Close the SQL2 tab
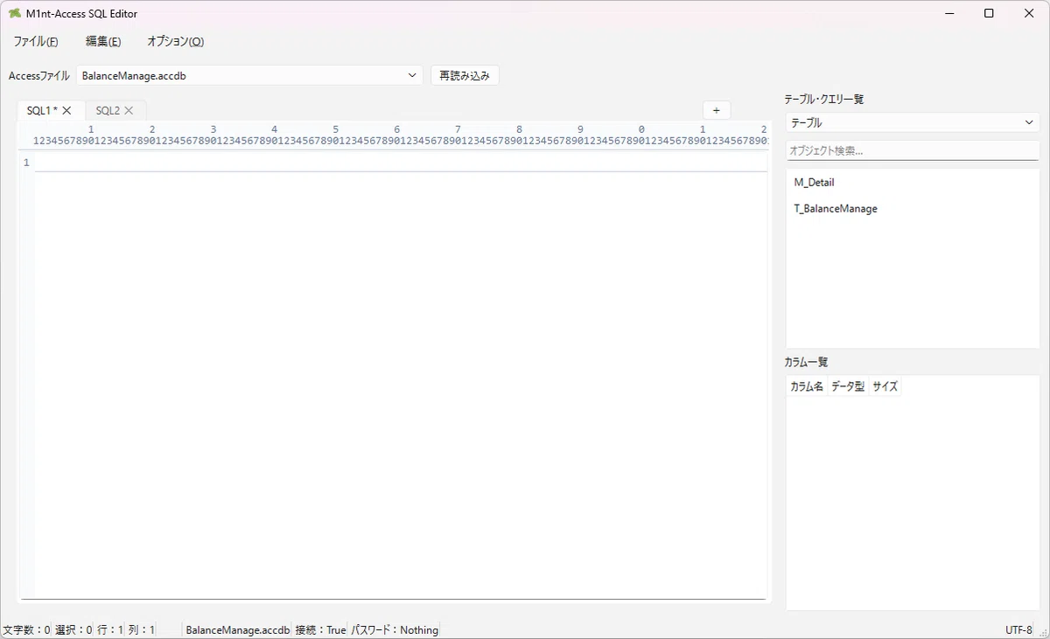This screenshot has height=639, width=1050. pos(129,110)
